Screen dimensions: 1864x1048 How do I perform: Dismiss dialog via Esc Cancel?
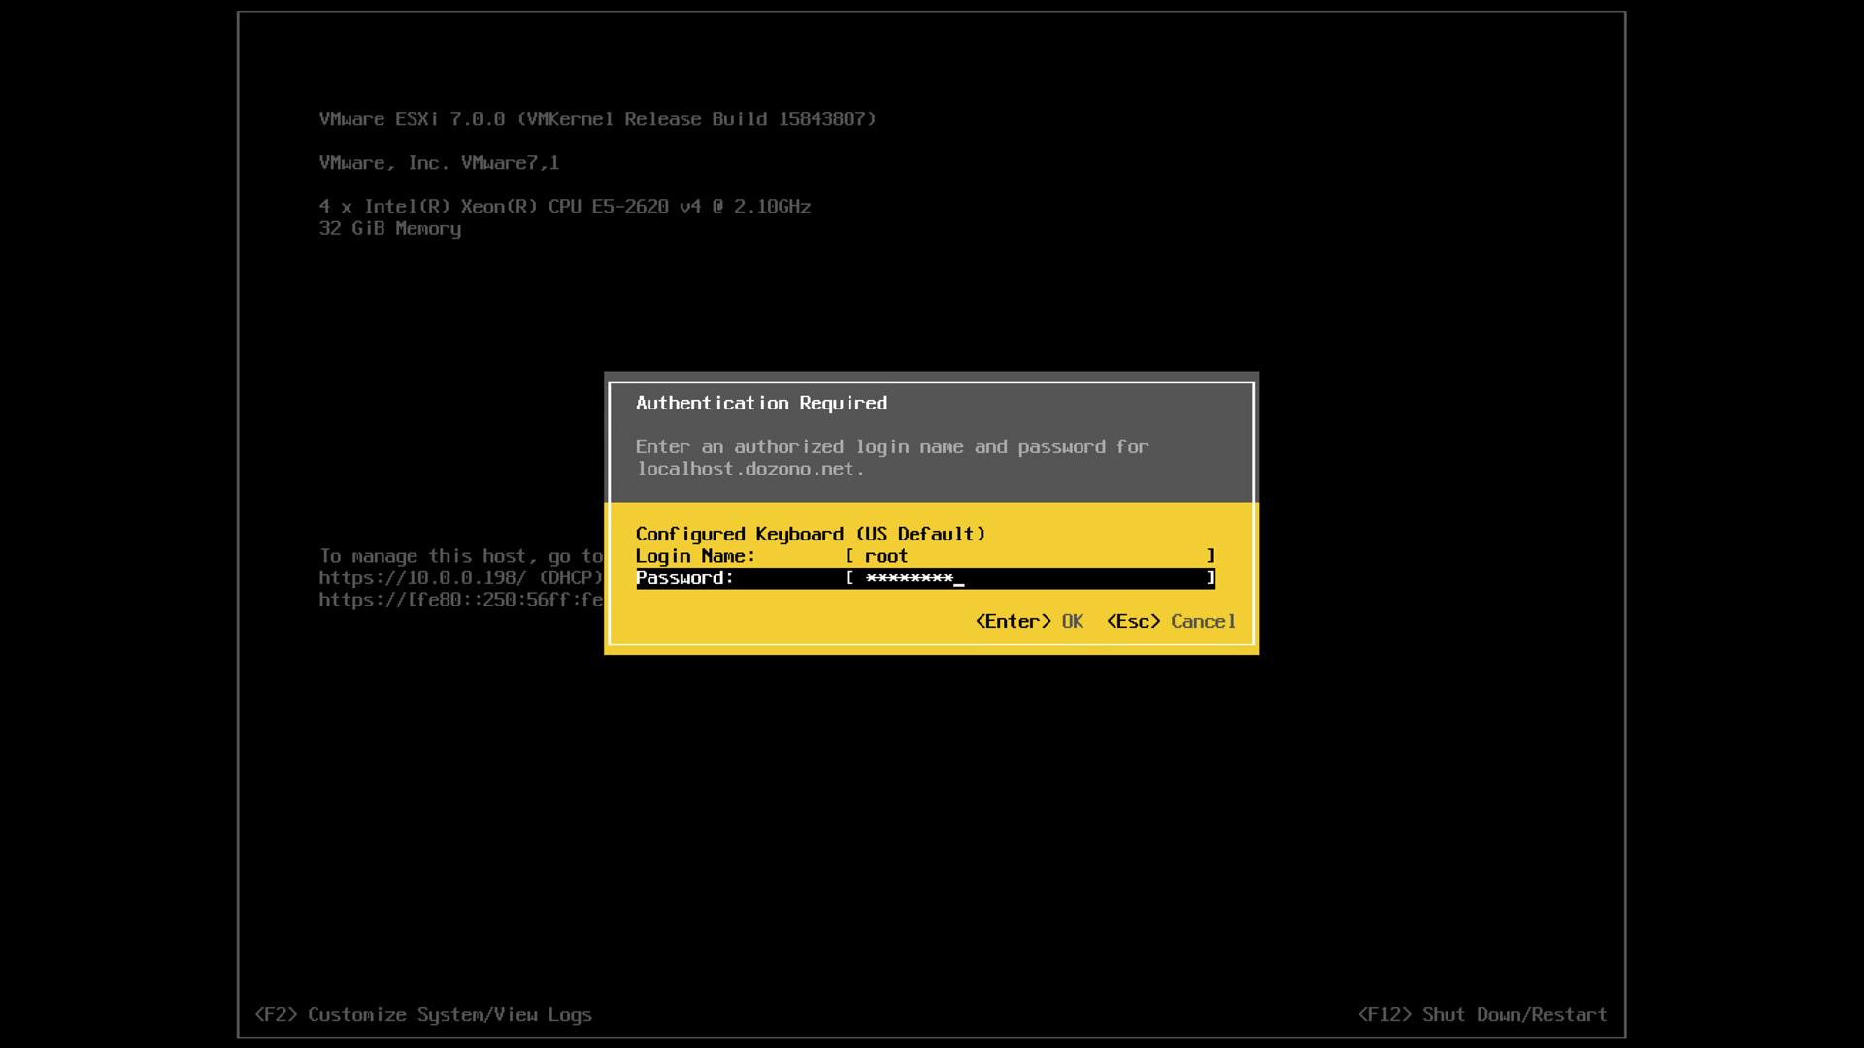[1171, 622]
